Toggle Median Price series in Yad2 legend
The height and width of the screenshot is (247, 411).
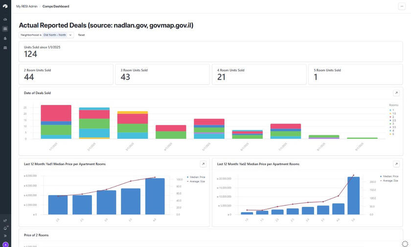tap(389, 176)
